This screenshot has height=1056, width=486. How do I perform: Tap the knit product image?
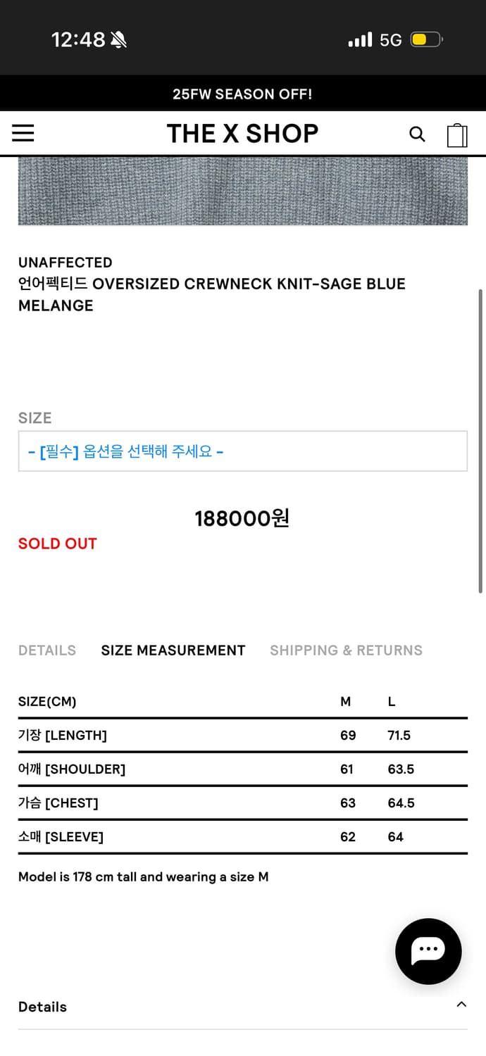242,191
